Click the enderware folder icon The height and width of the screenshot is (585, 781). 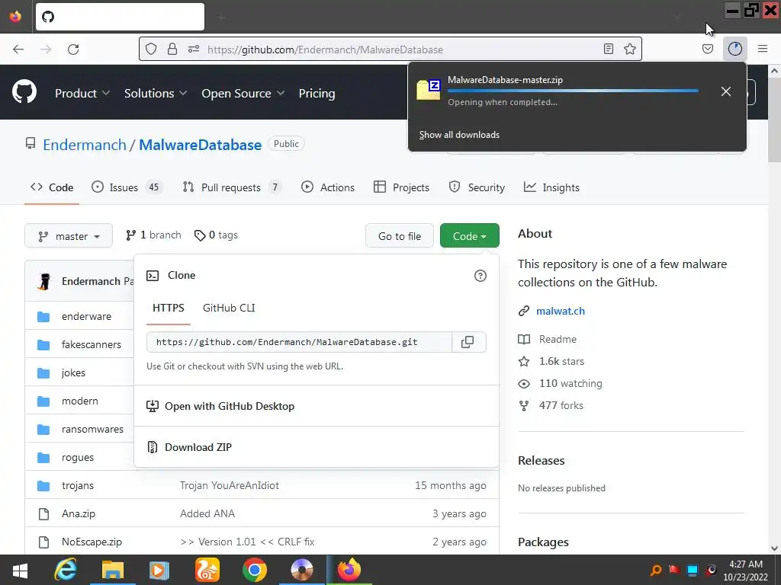pos(43,317)
